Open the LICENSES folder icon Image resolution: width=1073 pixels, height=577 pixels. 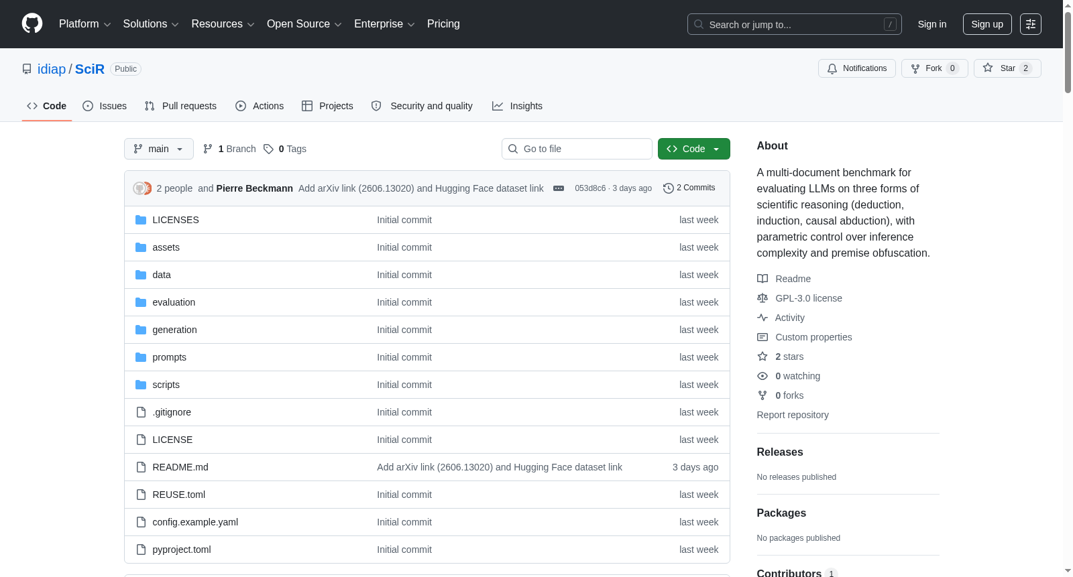point(141,220)
